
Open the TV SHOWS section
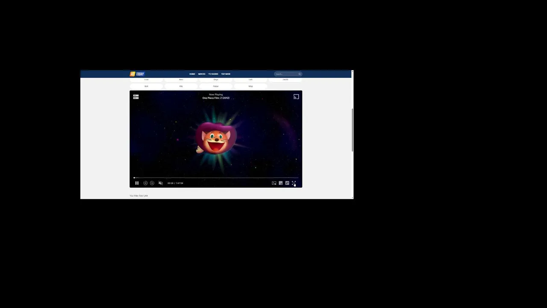[213, 74]
